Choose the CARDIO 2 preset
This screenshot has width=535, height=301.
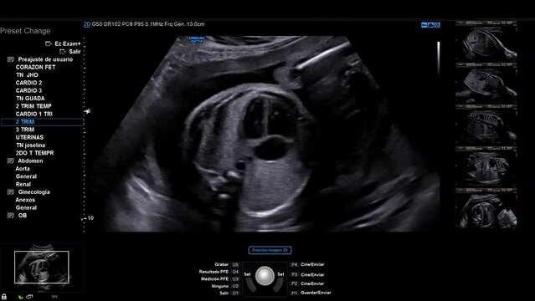pyautogui.click(x=28, y=83)
